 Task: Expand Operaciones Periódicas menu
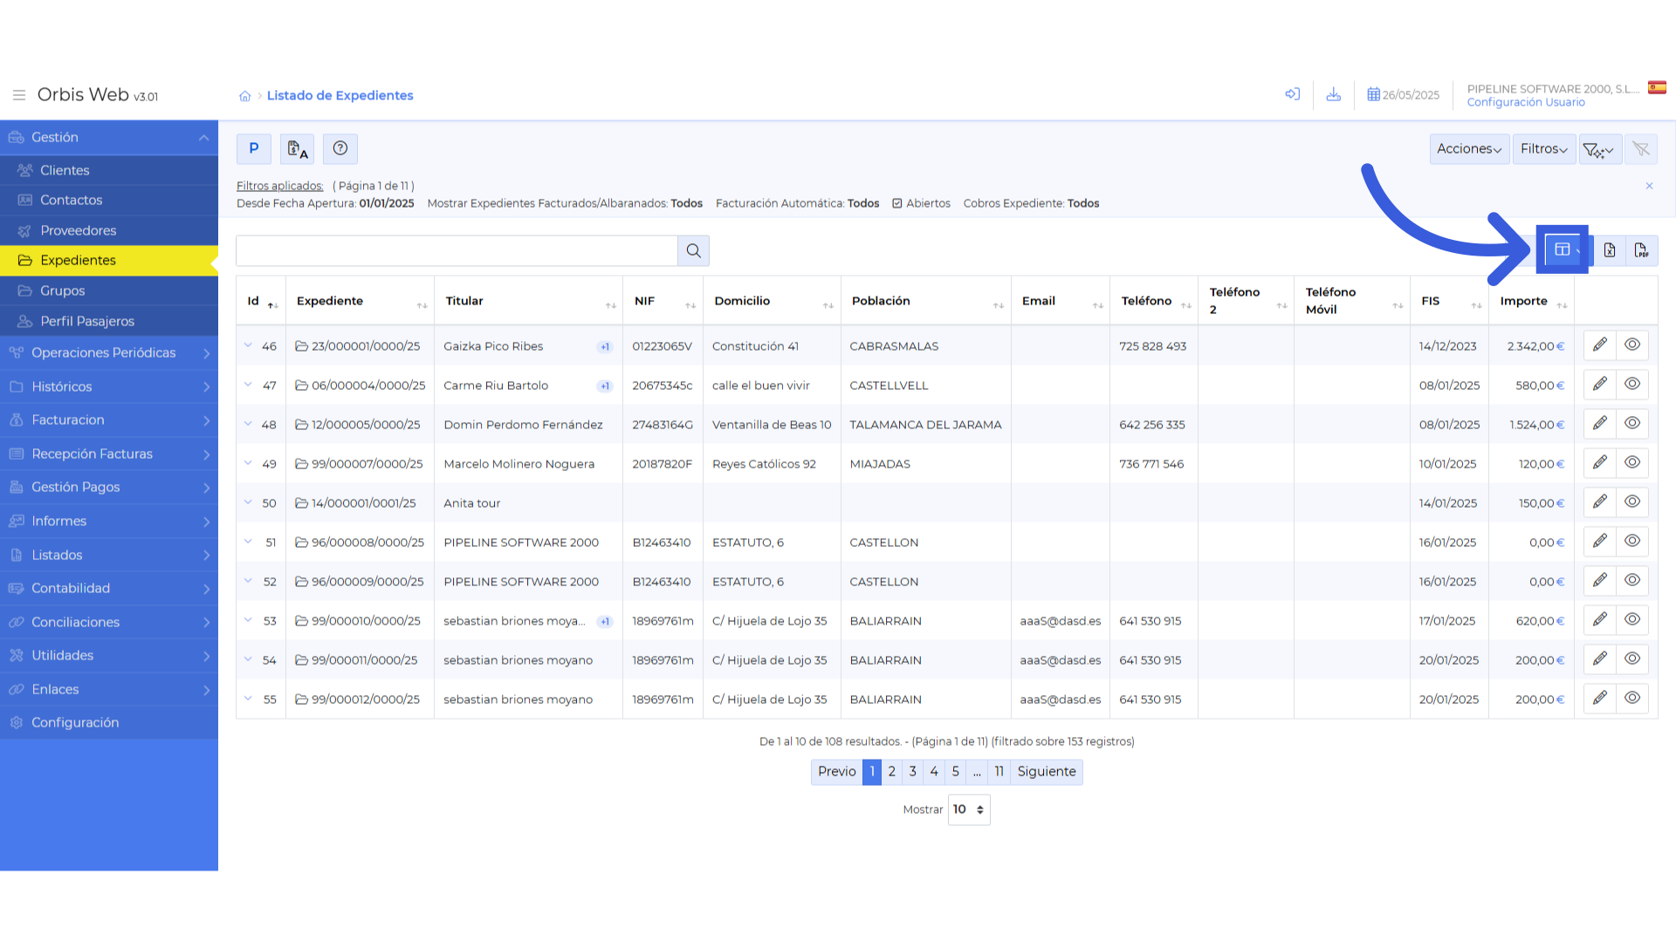pos(109,353)
